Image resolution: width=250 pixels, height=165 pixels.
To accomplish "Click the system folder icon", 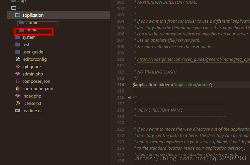I will tap(18, 37).
